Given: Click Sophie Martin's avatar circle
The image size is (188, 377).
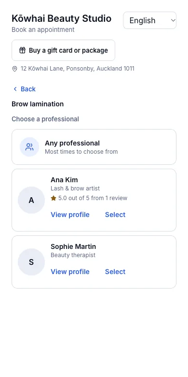Looking at the screenshot, I should click(31, 262).
